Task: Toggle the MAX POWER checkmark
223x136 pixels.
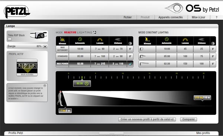Action: click(x=130, y=64)
